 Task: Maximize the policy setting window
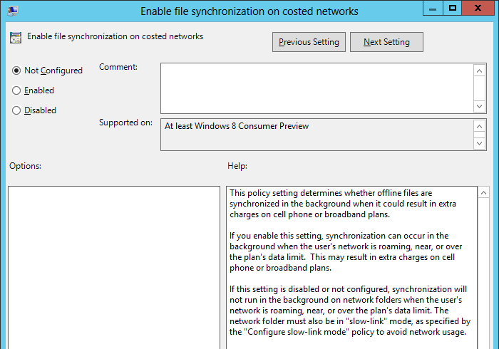(452, 8)
